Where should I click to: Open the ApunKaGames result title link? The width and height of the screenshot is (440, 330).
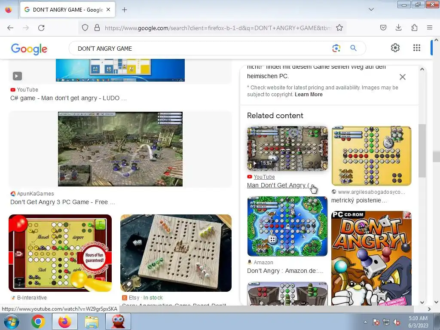click(63, 202)
